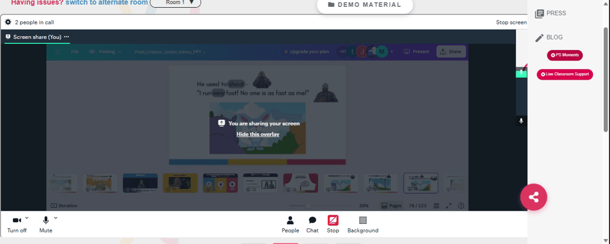The height and width of the screenshot is (244, 610).
Task: Expand camera options chevron
Action: click(x=27, y=218)
